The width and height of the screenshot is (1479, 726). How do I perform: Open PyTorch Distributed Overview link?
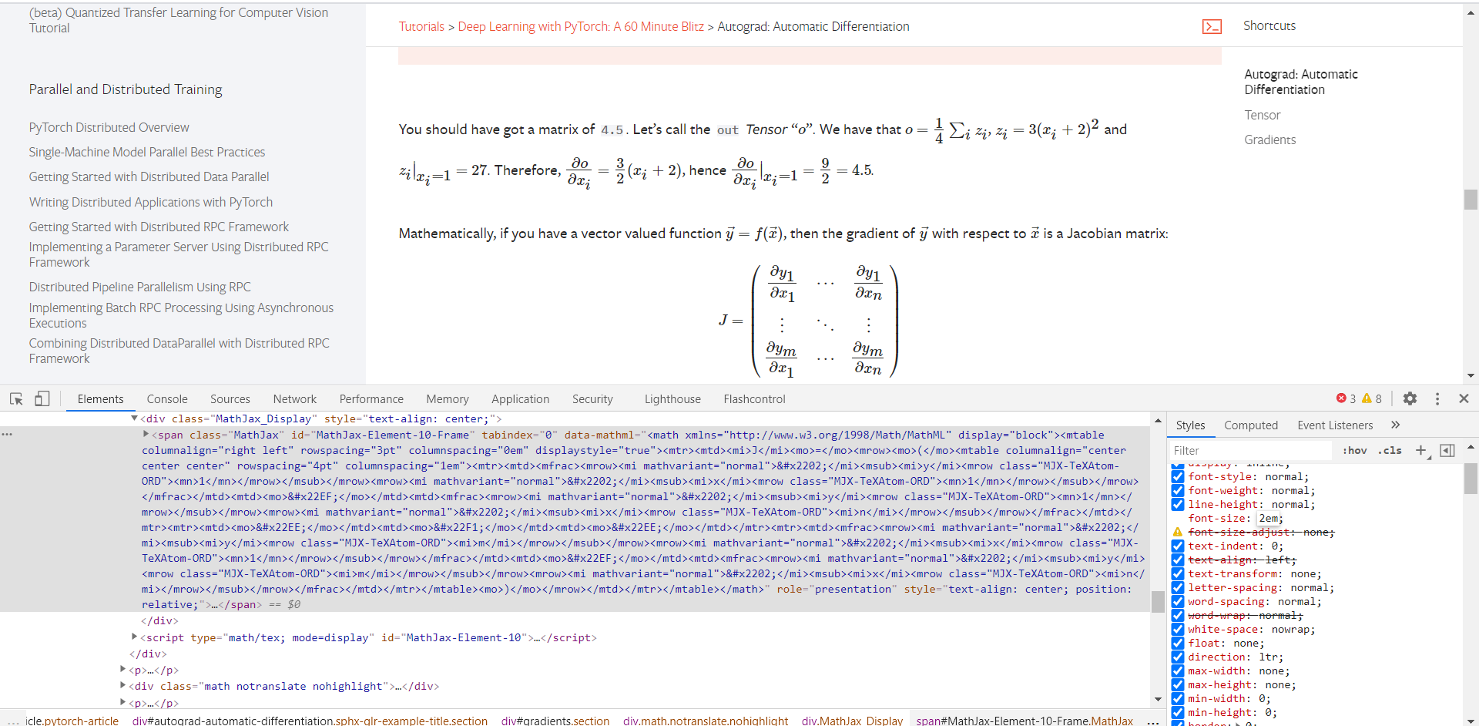point(109,127)
